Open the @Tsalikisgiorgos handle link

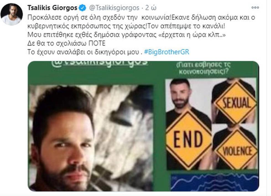tap(114, 8)
